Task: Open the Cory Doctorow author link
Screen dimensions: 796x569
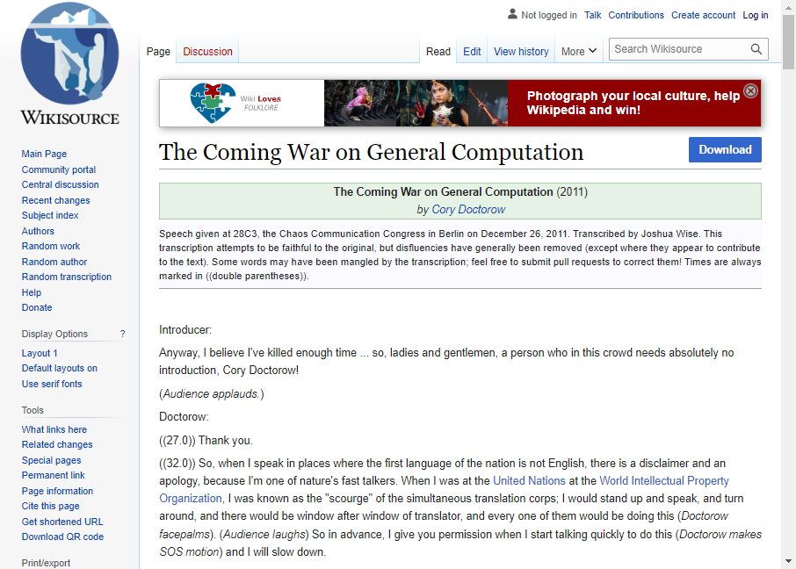Action: click(x=468, y=210)
